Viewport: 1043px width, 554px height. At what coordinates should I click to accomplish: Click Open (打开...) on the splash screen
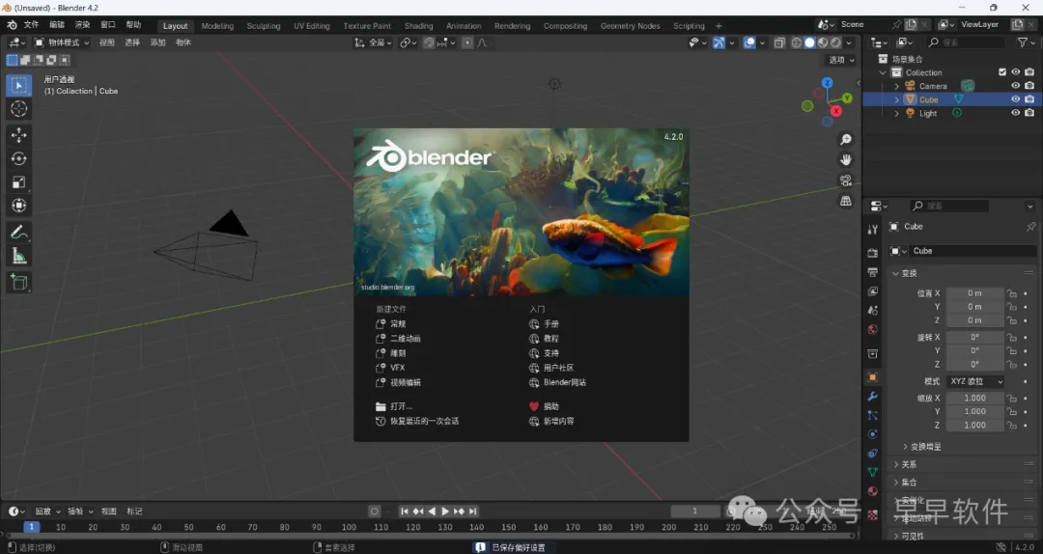point(394,406)
